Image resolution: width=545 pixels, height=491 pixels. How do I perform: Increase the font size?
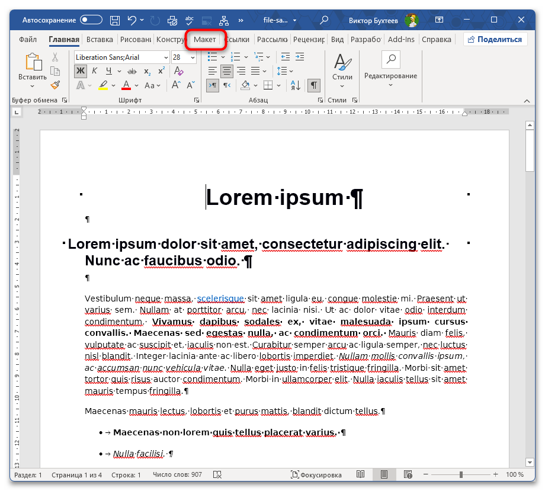[176, 85]
